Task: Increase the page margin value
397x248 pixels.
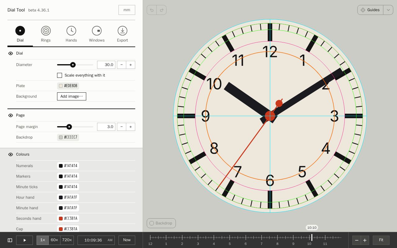Action: coord(131,127)
